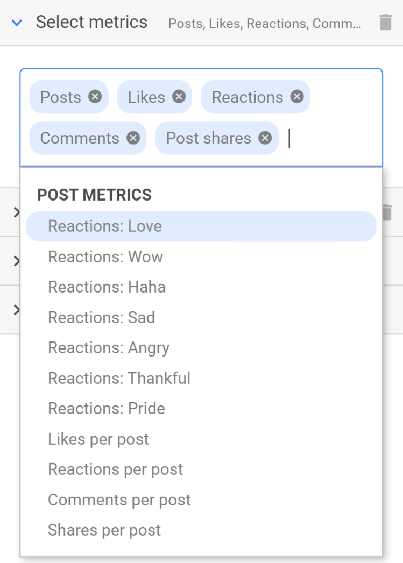Remove the Post shares metric chip
Viewport: 403px width, 563px height.
tap(265, 138)
